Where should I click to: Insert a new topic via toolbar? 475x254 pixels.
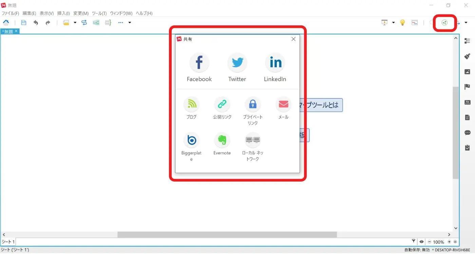tap(66, 23)
